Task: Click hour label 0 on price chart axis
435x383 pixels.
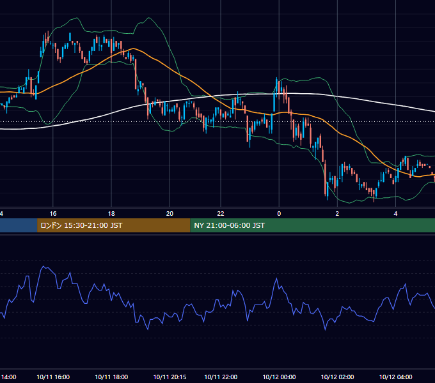Action: tap(279, 214)
